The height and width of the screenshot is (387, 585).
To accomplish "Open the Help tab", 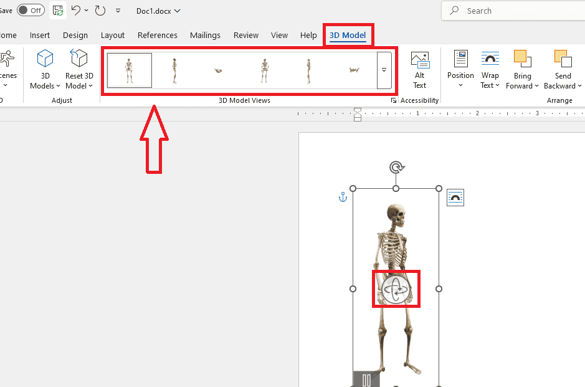I will pyautogui.click(x=308, y=35).
